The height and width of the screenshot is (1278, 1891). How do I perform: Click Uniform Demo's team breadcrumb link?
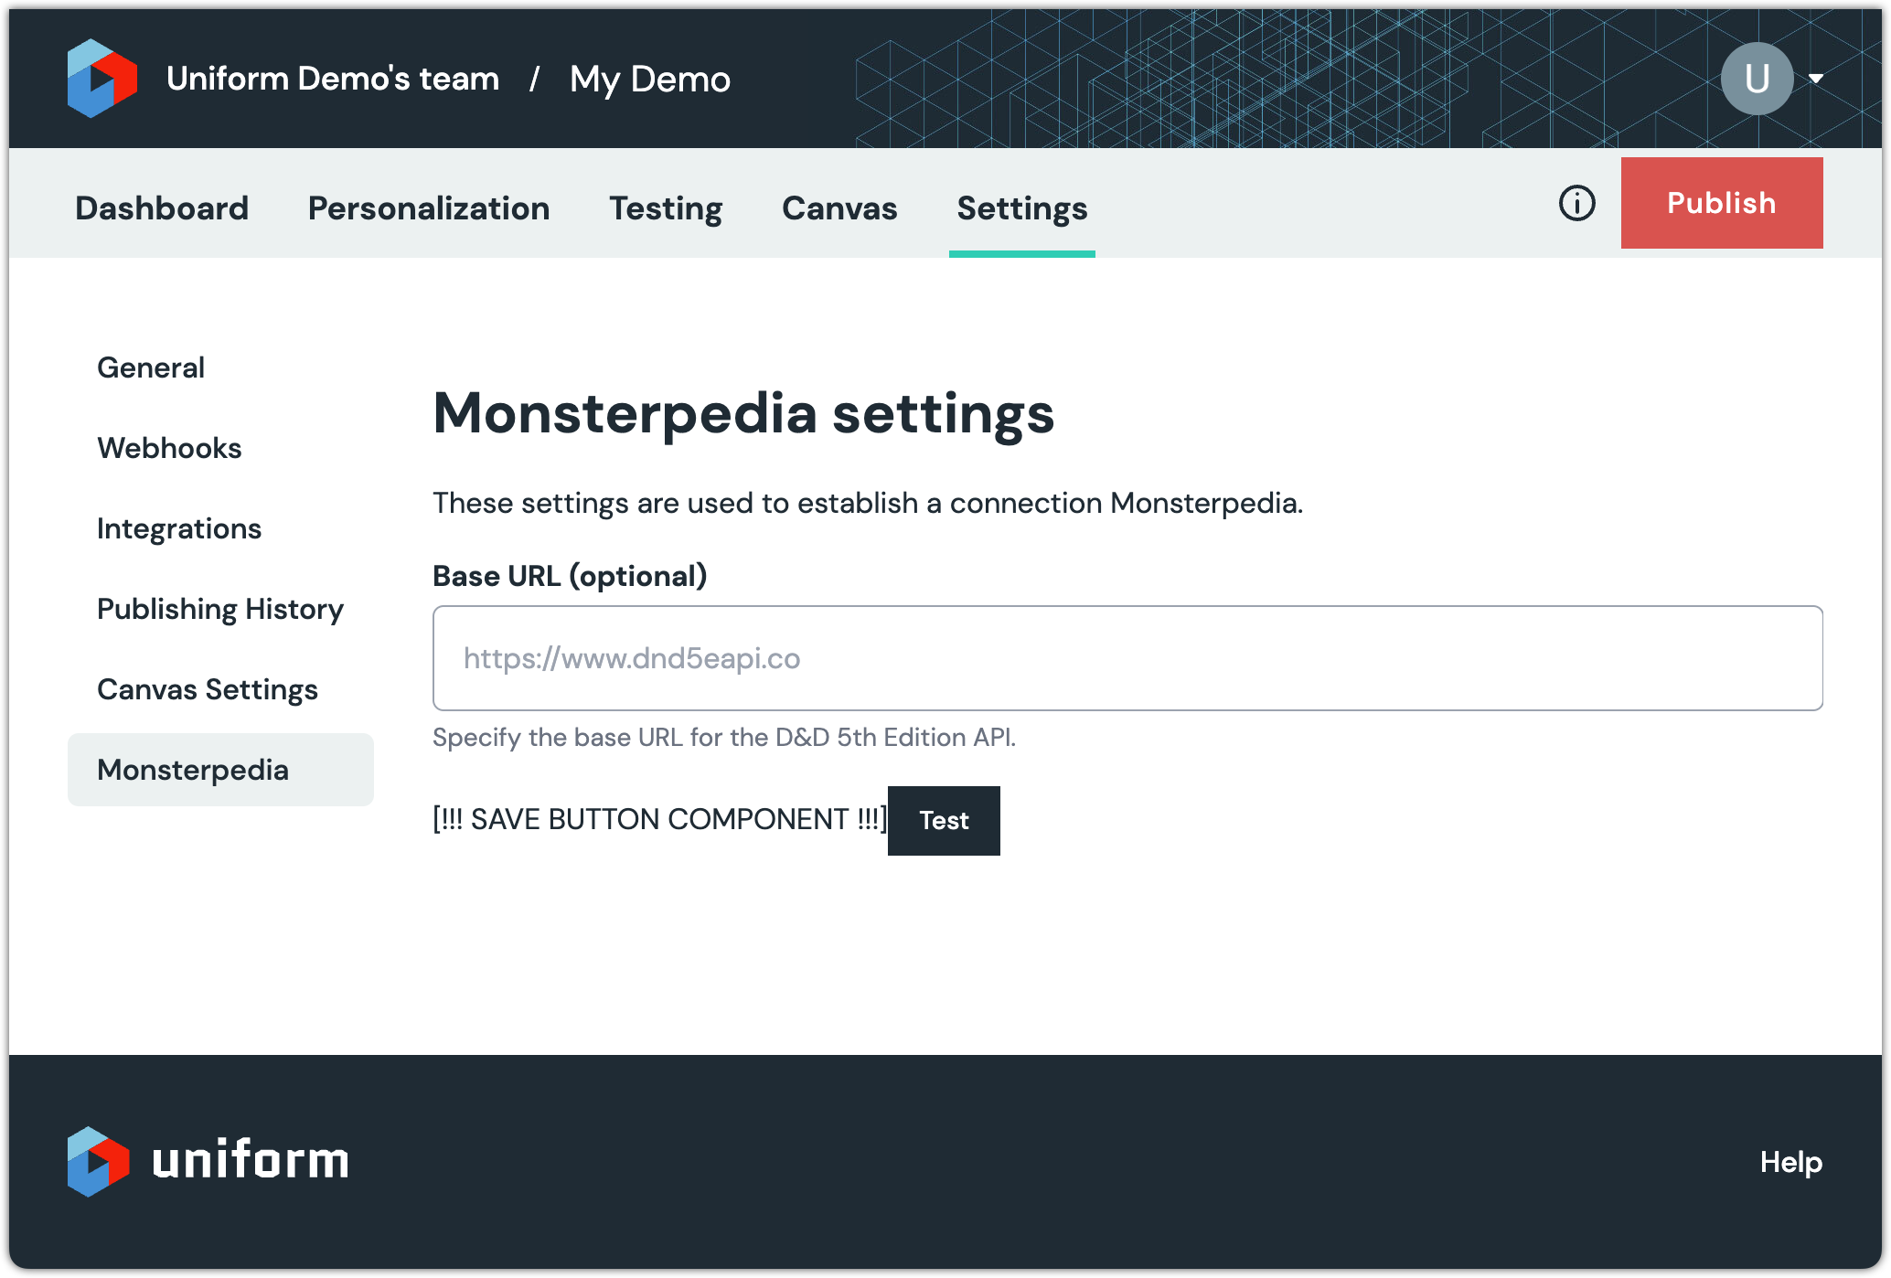333,79
